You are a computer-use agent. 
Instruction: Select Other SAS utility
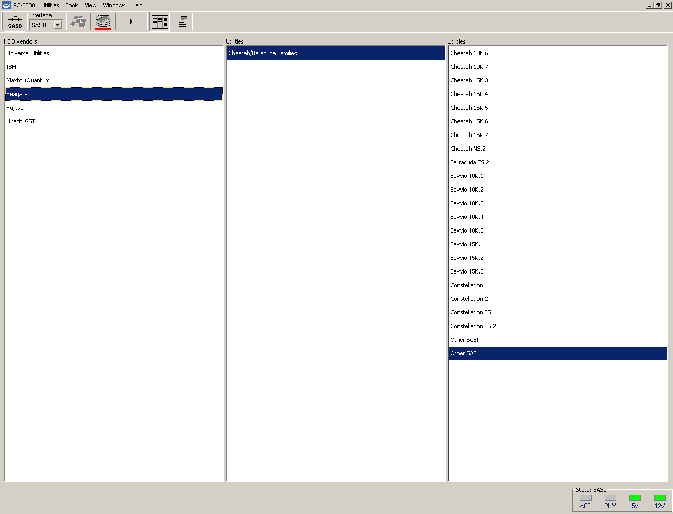click(x=558, y=353)
